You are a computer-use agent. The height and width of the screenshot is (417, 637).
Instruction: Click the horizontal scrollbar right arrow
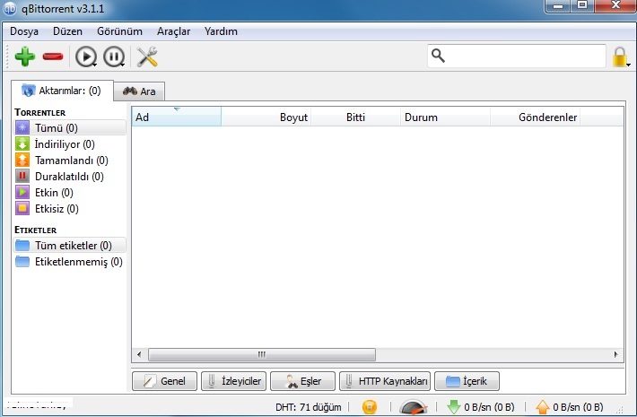616,354
